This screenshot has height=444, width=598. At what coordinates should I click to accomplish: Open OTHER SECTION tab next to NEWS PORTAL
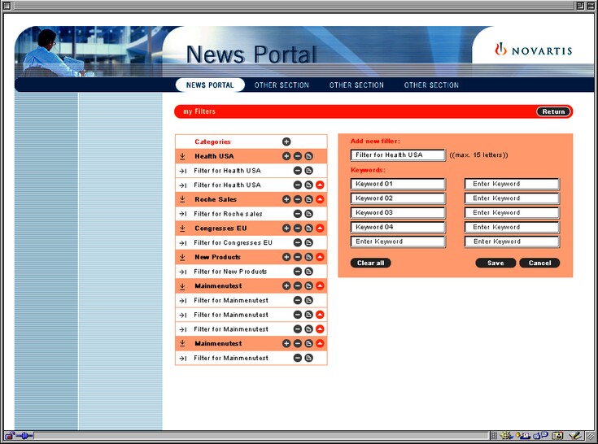click(x=282, y=85)
